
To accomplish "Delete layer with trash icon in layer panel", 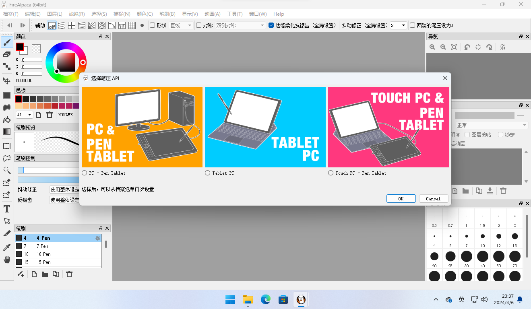I will pyautogui.click(x=503, y=191).
